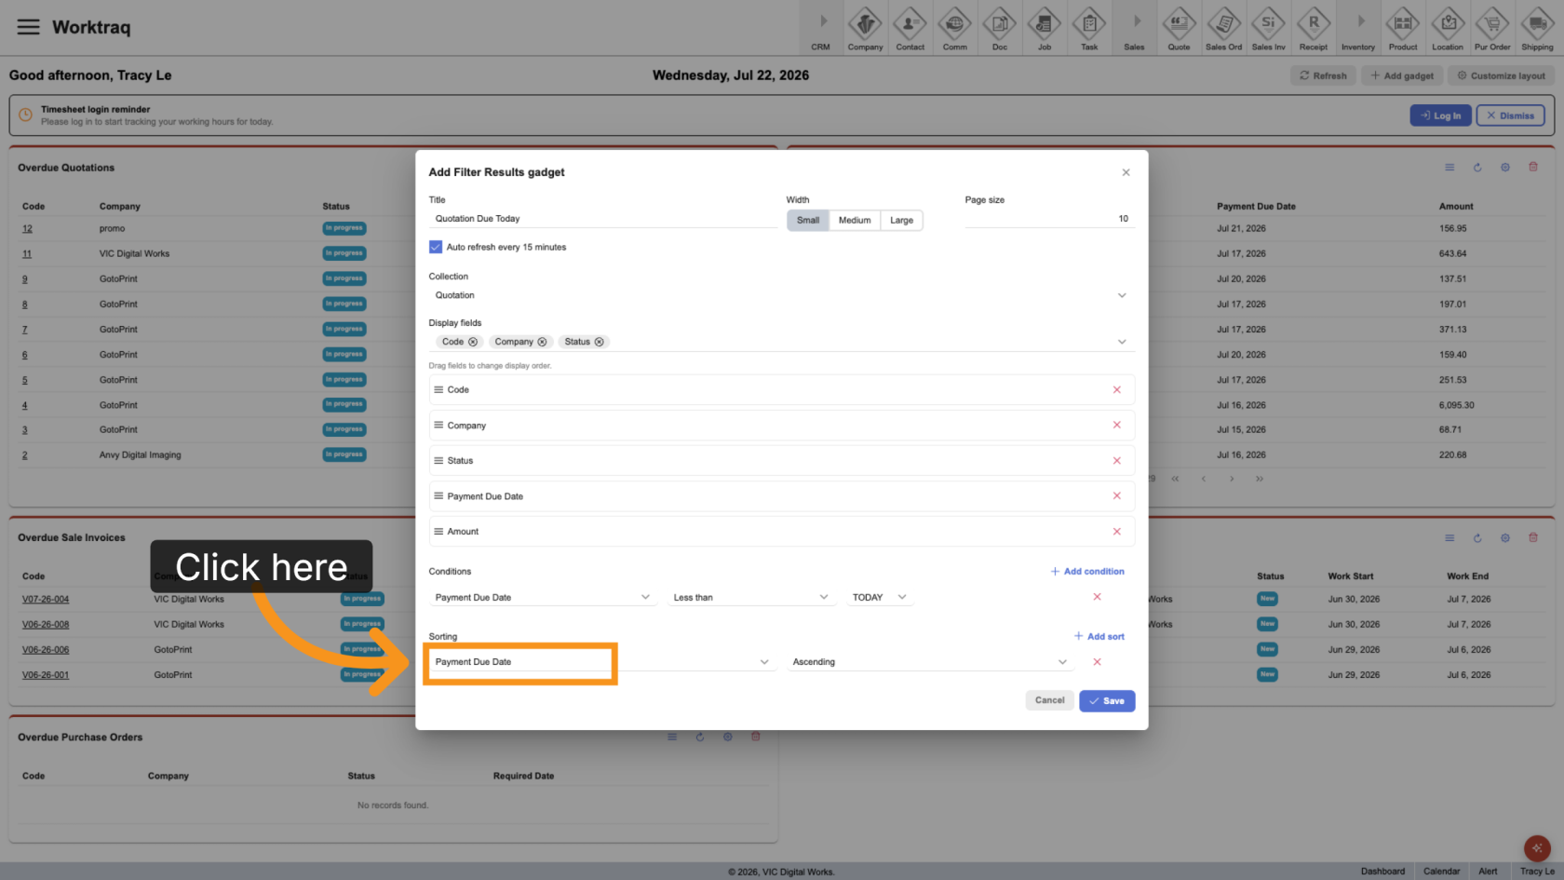Remove Amount from the display order list

[1116, 531]
